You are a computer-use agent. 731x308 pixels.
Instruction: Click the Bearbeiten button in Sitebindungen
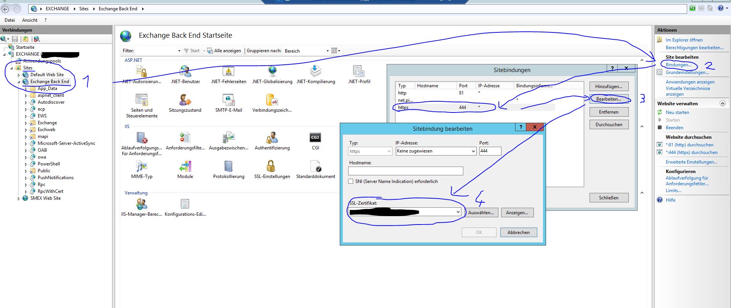pyautogui.click(x=609, y=99)
